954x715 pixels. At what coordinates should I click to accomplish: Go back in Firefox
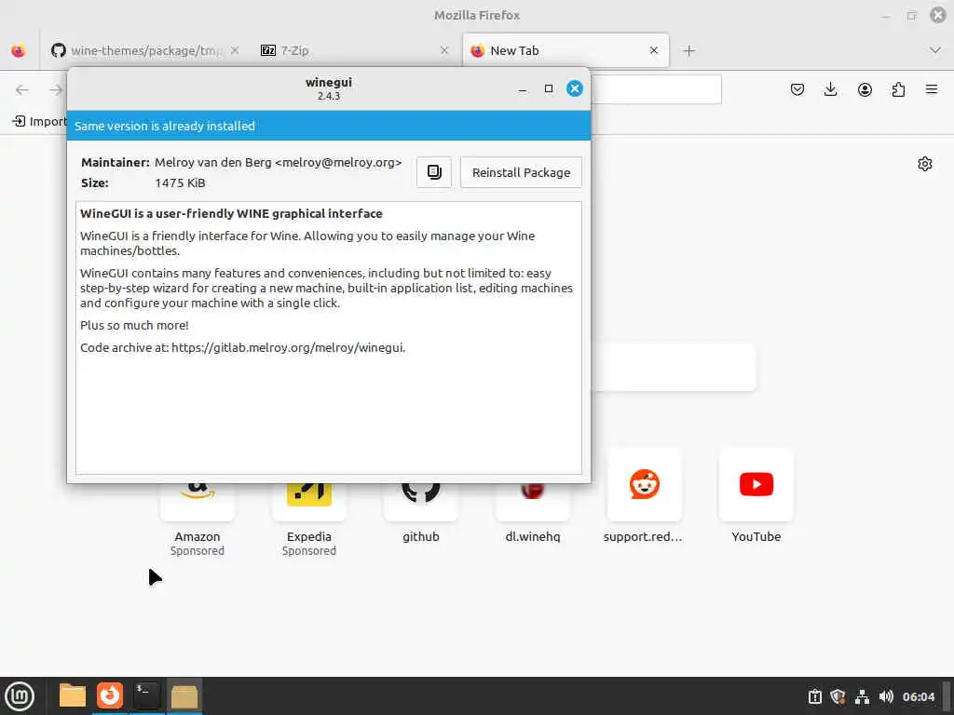22,90
